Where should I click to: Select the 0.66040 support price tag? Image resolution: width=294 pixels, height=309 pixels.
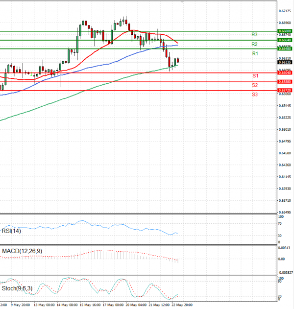pos(285,72)
